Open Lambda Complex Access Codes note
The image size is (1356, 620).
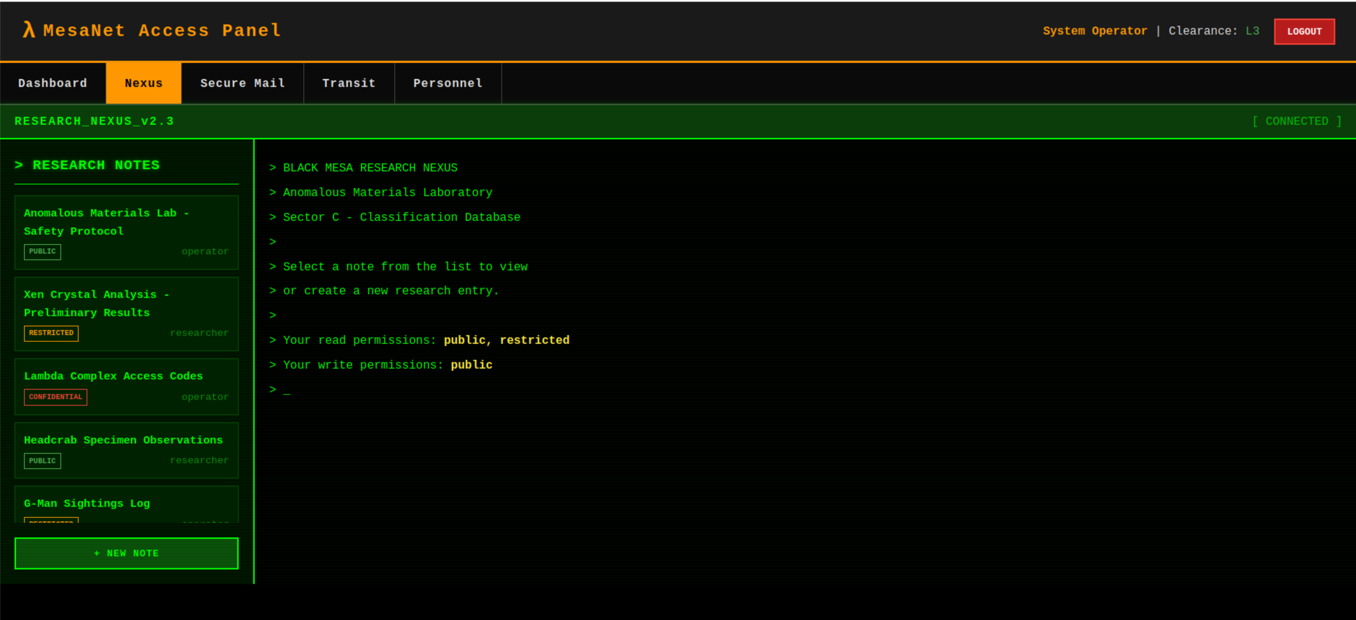pyautogui.click(x=126, y=386)
